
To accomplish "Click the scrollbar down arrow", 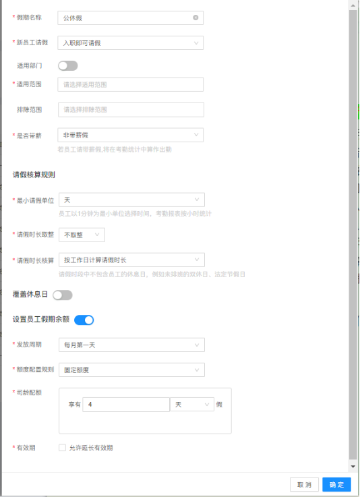I will (353, 466).
